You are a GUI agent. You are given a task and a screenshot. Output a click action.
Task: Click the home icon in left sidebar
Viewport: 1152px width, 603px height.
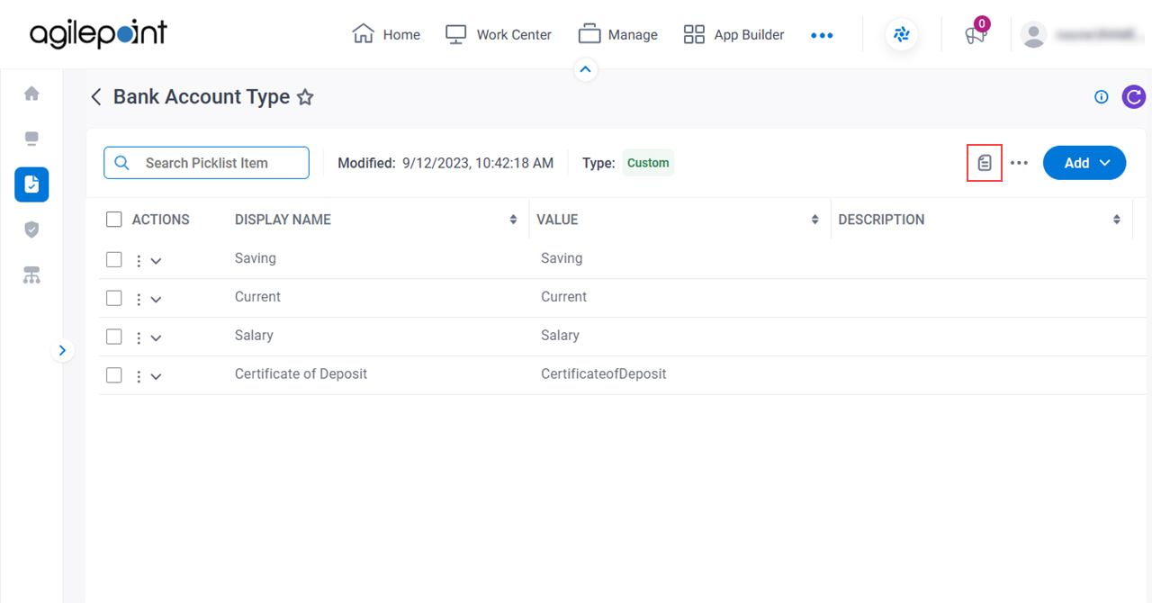[31, 93]
